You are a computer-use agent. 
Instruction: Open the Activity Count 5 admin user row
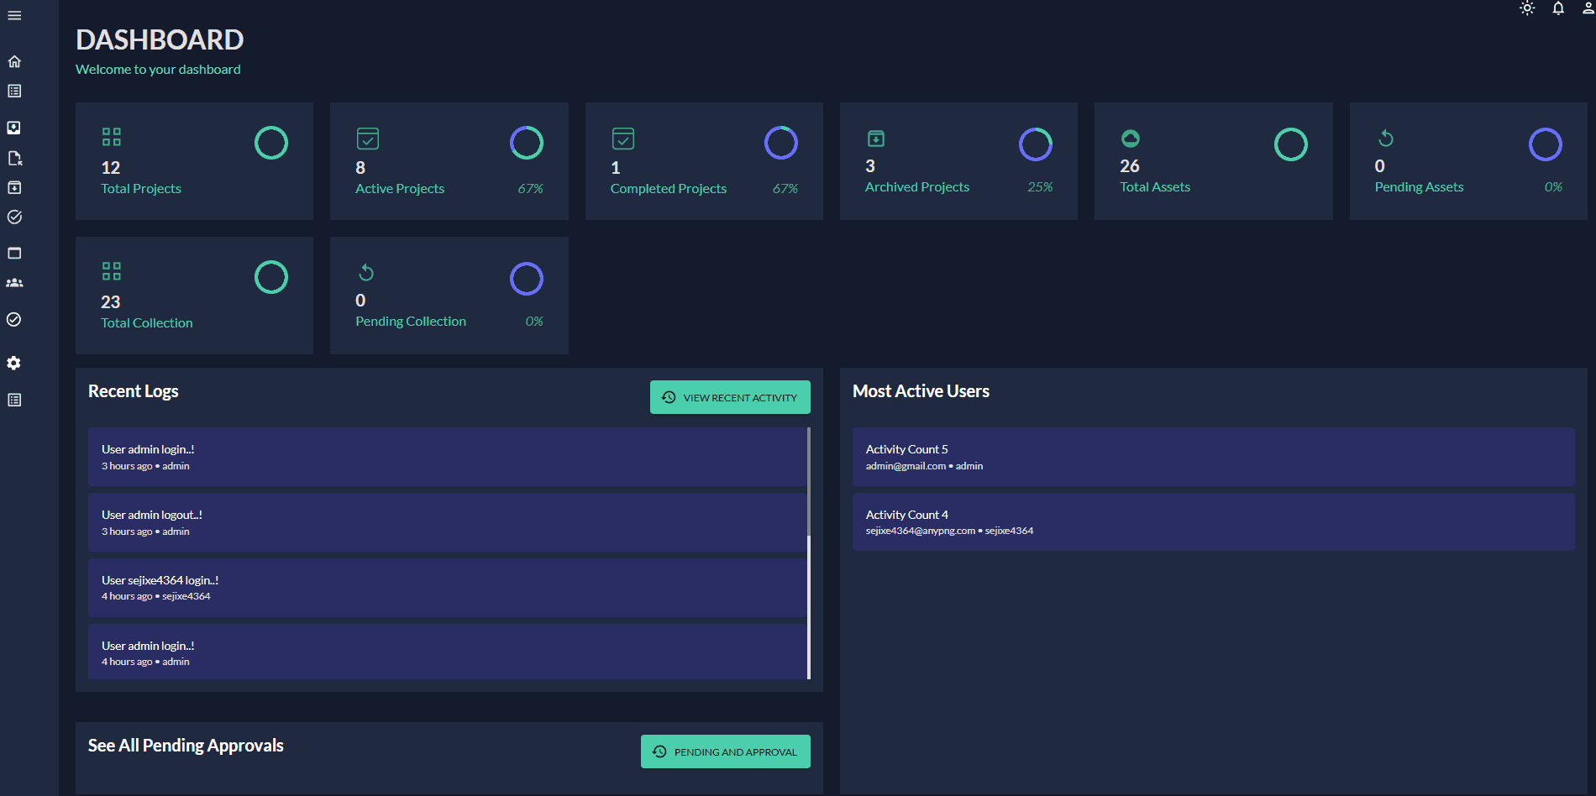pyautogui.click(x=1213, y=457)
